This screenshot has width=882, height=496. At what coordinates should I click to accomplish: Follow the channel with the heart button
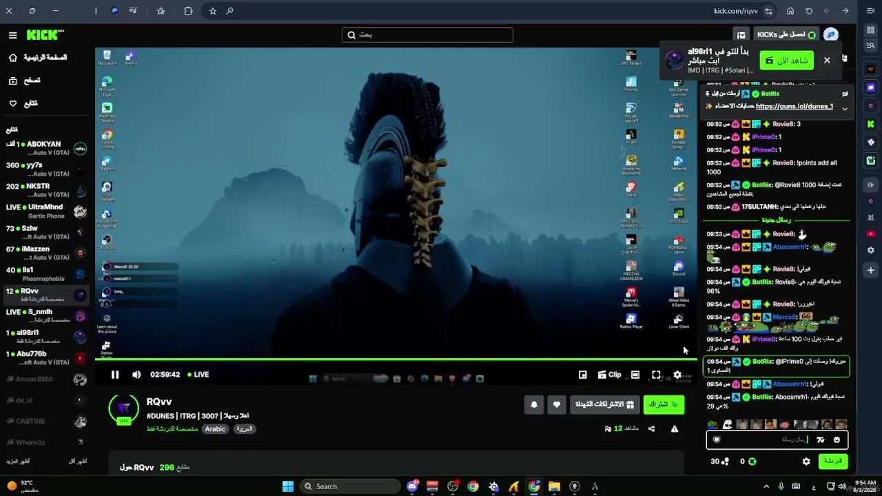point(557,404)
